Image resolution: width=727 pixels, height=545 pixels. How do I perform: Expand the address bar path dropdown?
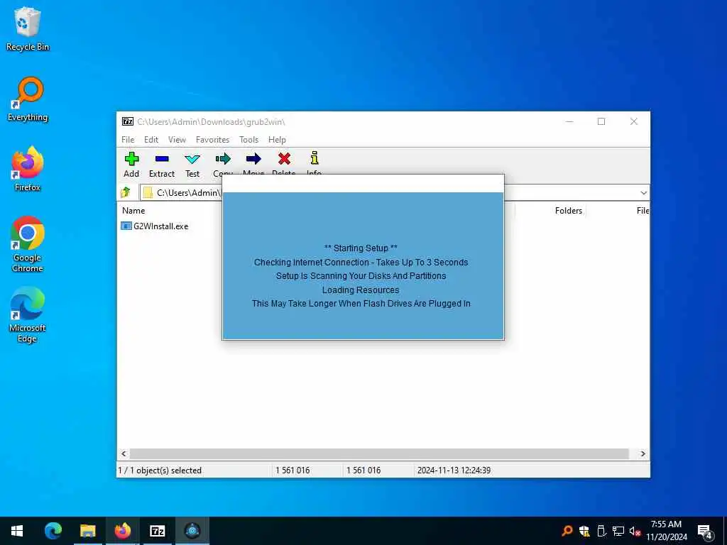tap(643, 193)
